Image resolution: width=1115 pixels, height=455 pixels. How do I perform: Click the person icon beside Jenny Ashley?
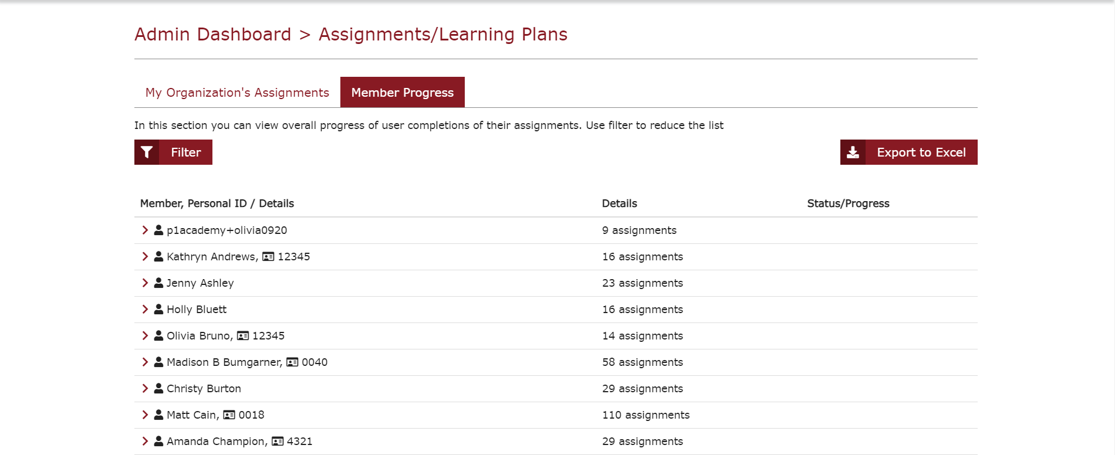click(x=158, y=283)
